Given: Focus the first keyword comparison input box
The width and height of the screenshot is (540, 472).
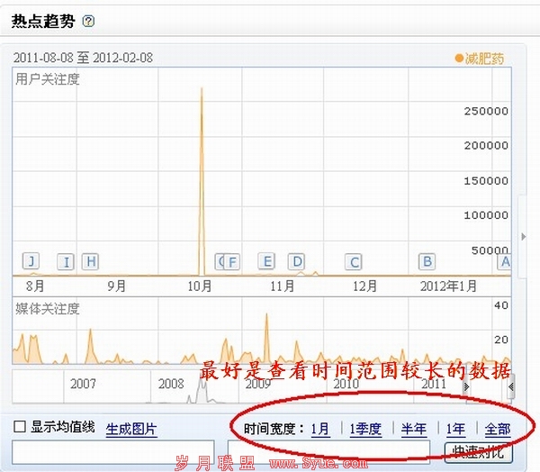Looking at the screenshot, I should tap(112, 451).
